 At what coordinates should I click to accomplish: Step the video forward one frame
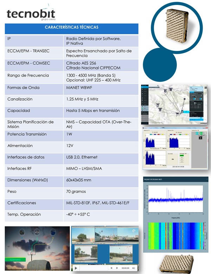(116, 268)
